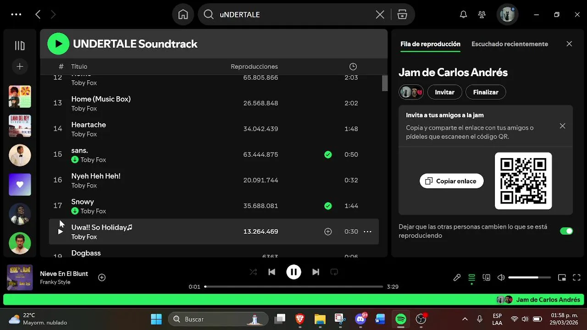Sort tracks by the Título column header
The height and width of the screenshot is (330, 587).
tap(79, 66)
